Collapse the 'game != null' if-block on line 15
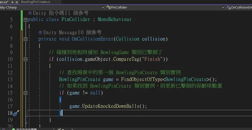 coord(26,93)
